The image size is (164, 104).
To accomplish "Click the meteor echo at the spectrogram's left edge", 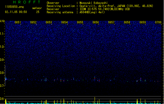I will point(6,79).
